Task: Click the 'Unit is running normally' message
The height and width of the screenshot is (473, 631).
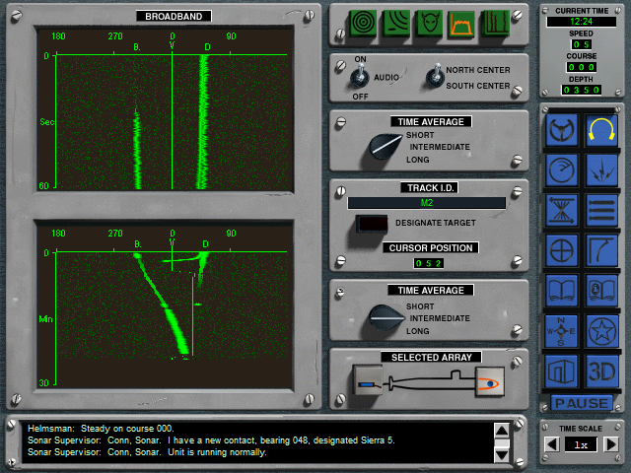Action: 217,452
